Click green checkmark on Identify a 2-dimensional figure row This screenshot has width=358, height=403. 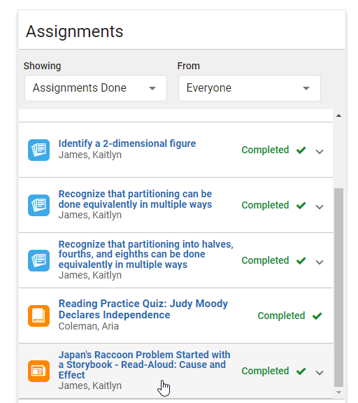[x=301, y=150]
